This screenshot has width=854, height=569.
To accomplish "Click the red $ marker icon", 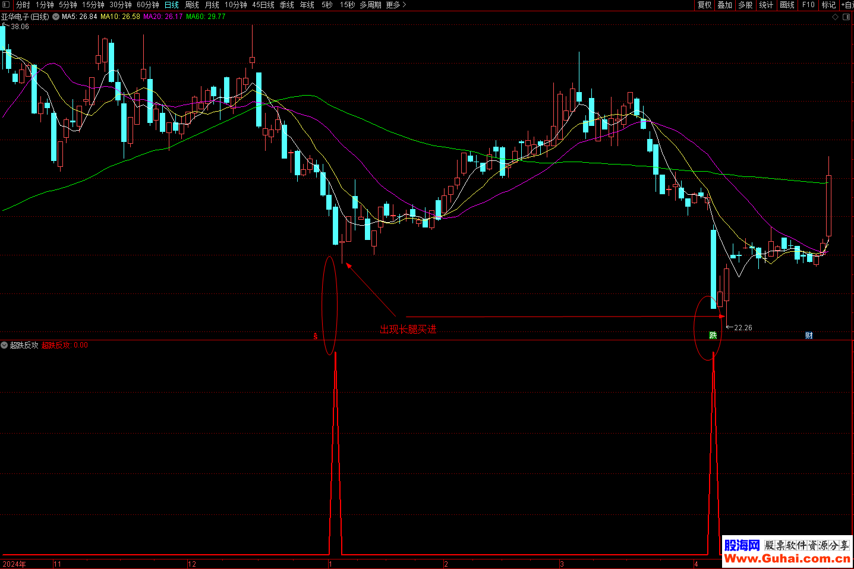I will [x=316, y=336].
